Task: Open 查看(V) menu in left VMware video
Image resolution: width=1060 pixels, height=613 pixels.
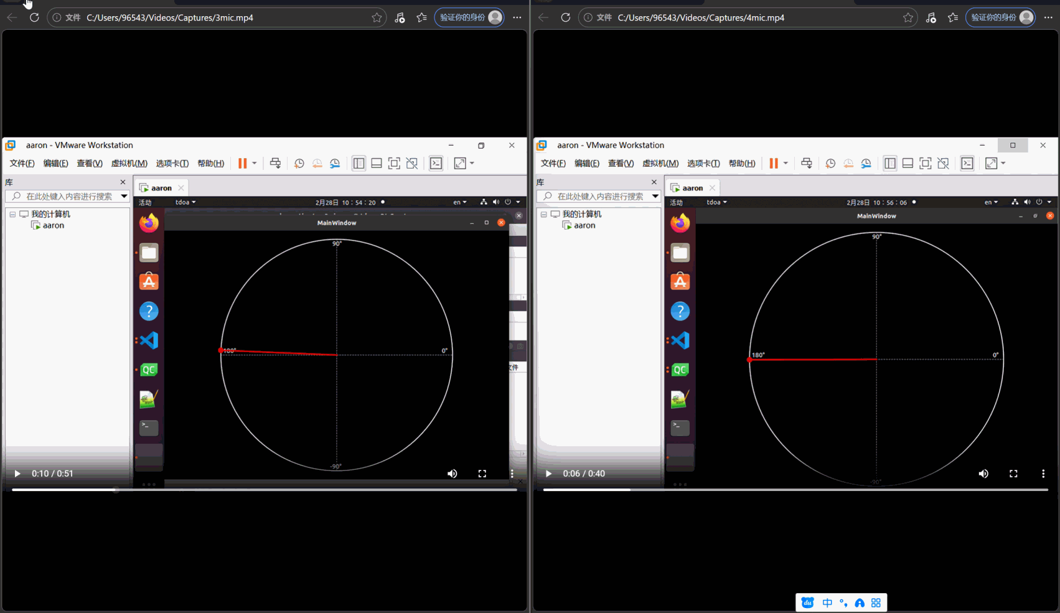Action: coord(90,163)
